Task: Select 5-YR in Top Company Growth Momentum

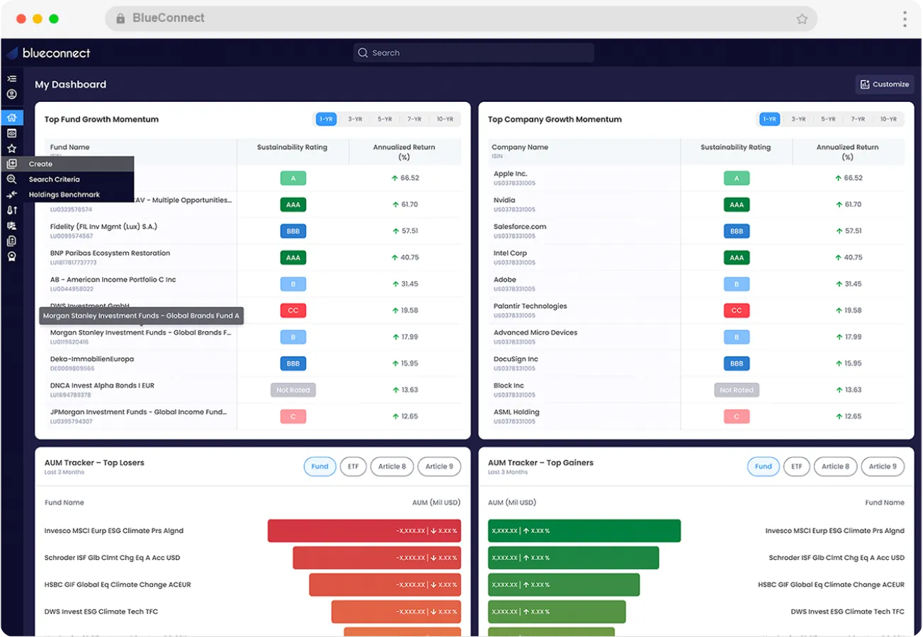Action: point(828,120)
